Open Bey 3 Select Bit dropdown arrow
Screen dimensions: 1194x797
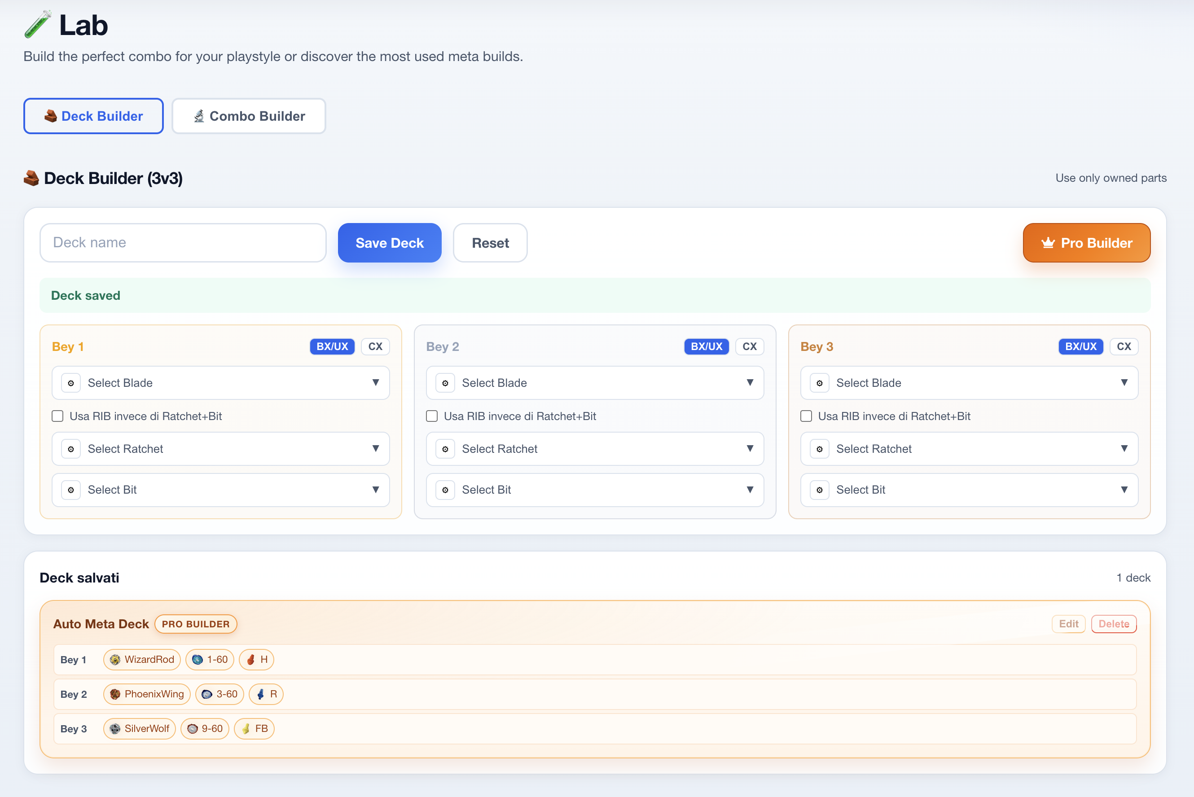[x=1124, y=490]
